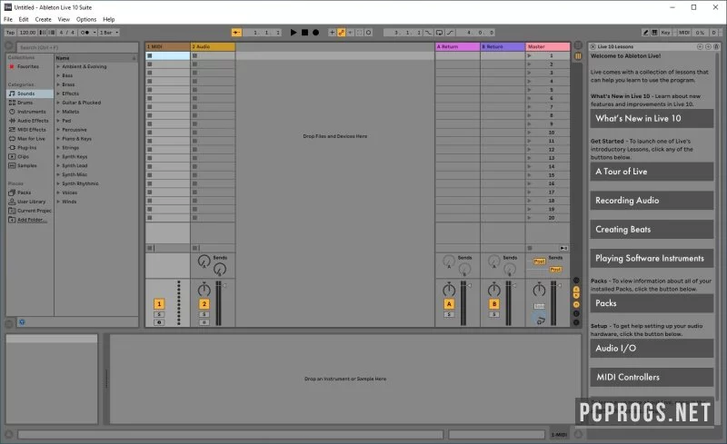This screenshot has width=727, height=444.
Task: Toggle the metronome button
Action: click(x=85, y=33)
